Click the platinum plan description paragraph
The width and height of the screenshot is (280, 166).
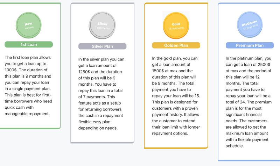[248, 102]
